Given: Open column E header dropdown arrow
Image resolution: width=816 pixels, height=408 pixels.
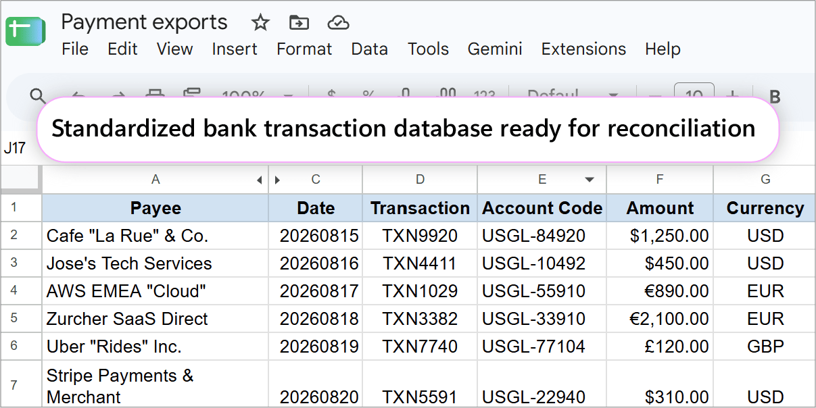Looking at the screenshot, I should coord(590,180).
